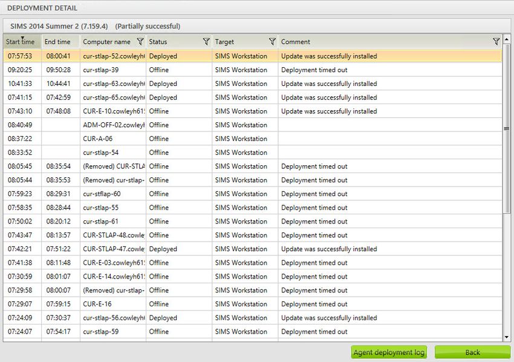This screenshot has height=362, width=514.
Task: Select the CUR-E-03.cowleyh61 row
Action: tap(253, 263)
